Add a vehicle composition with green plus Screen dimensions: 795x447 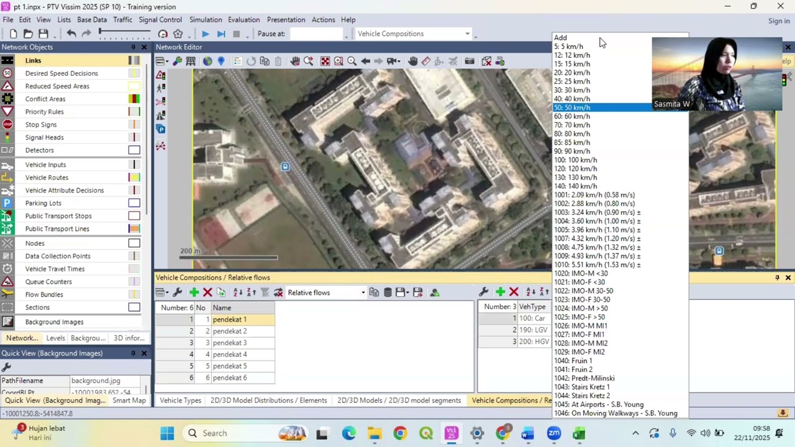(194, 292)
